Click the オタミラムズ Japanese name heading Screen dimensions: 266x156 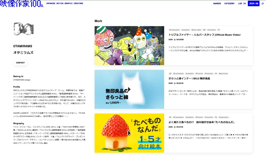pos(23,52)
